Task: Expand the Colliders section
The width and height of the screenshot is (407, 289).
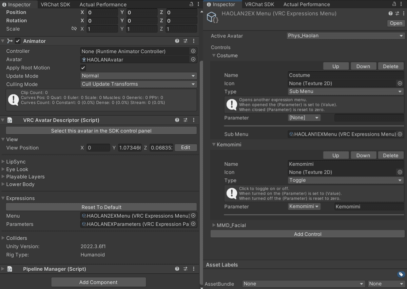Action: click(x=3, y=238)
